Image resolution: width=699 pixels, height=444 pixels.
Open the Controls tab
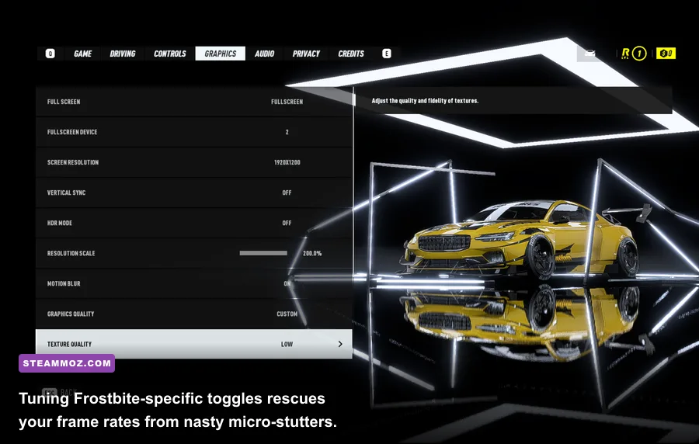click(x=170, y=54)
